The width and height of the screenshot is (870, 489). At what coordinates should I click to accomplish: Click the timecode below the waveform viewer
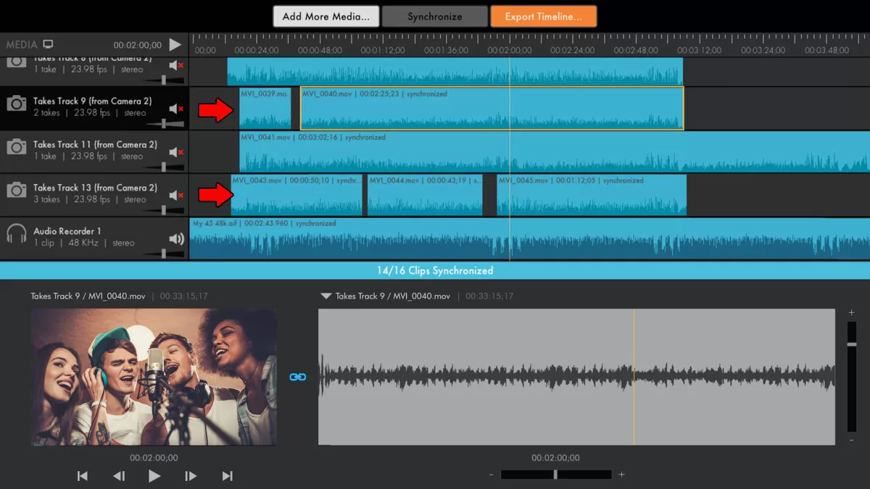(555, 458)
